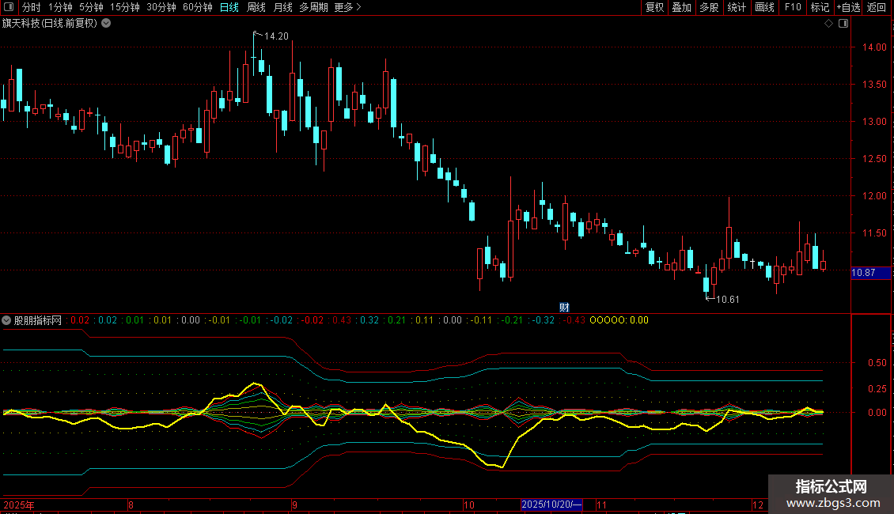Viewport: 894px width, 514px height.
Task: Open the 标记 marker tool
Action: click(820, 8)
